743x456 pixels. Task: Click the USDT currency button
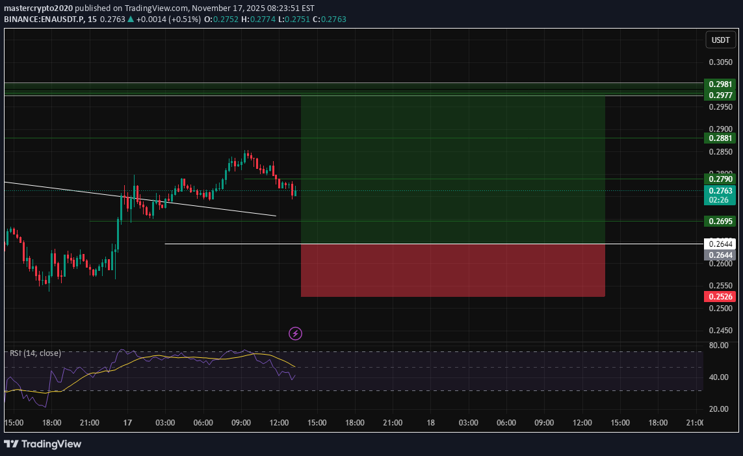click(x=720, y=39)
